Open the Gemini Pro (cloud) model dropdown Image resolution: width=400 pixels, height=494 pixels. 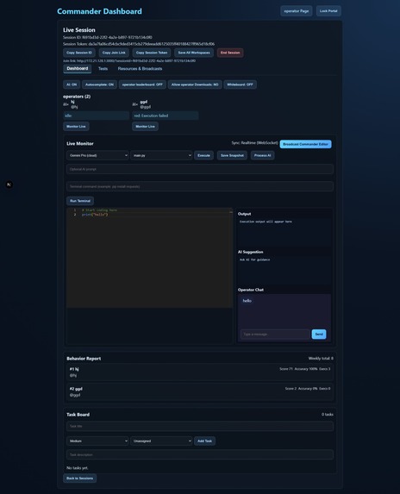tap(97, 155)
